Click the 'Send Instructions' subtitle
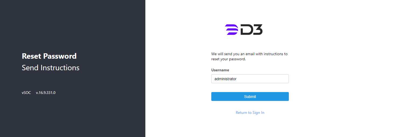This screenshot has width=400, height=137. point(51,68)
